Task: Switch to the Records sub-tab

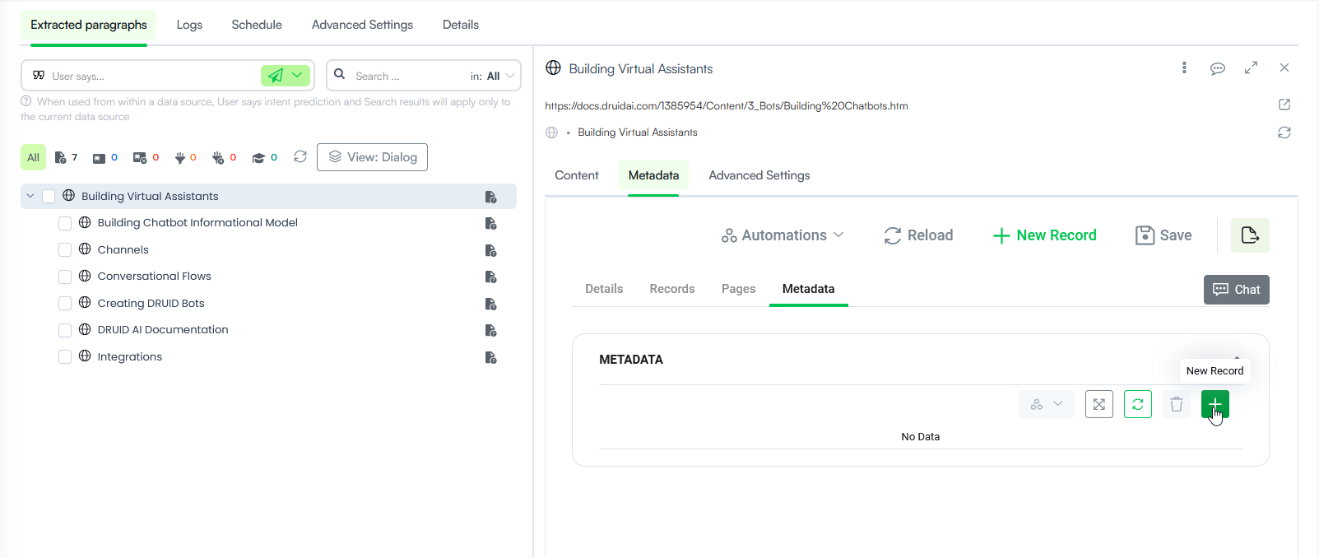Action: point(672,289)
